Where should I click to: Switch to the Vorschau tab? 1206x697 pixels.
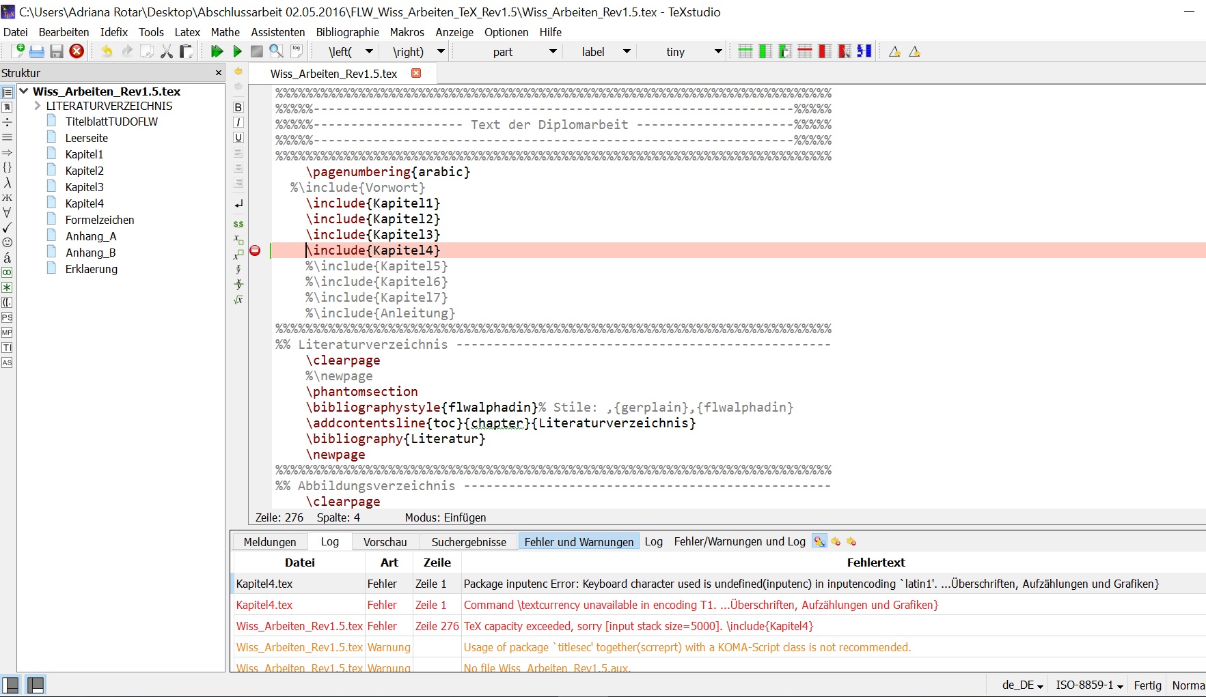[385, 541]
